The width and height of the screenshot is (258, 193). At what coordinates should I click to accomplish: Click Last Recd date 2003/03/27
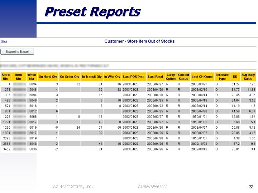pos(156,117)
